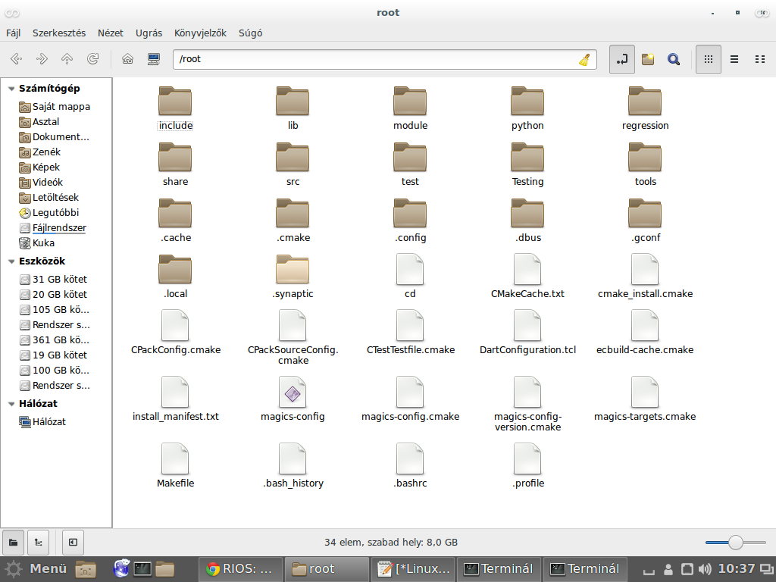Select the Testing folder
This screenshot has width=776, height=582.
pos(527,164)
